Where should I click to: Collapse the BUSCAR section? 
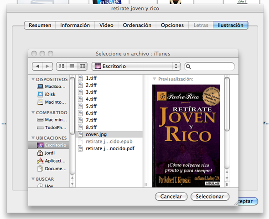[33, 179]
